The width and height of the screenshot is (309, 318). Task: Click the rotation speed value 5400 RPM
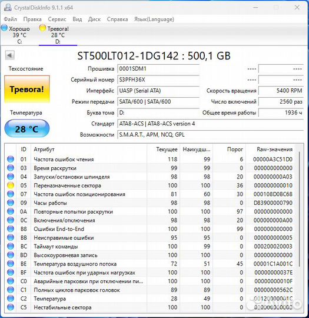click(281, 91)
